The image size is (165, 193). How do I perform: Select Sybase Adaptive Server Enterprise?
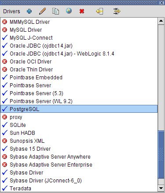coord(79,165)
